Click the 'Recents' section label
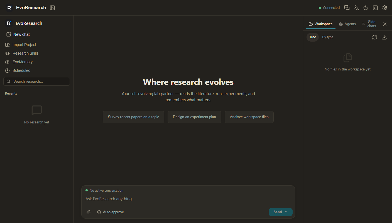392x223 pixels. click(x=11, y=93)
